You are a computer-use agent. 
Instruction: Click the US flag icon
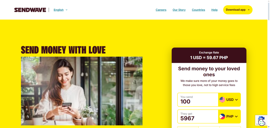point(222,100)
